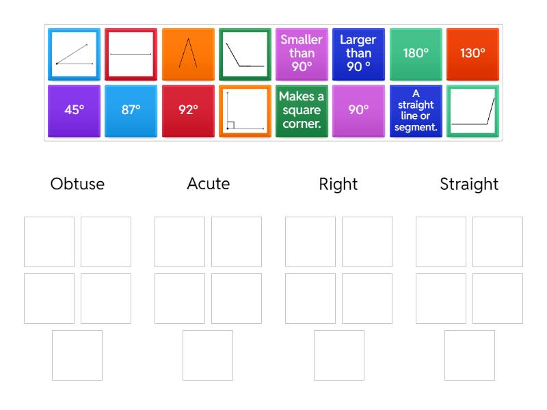Click the "Smaller than 90°" tile
Screen dimensions: 547x410
pos(302,54)
